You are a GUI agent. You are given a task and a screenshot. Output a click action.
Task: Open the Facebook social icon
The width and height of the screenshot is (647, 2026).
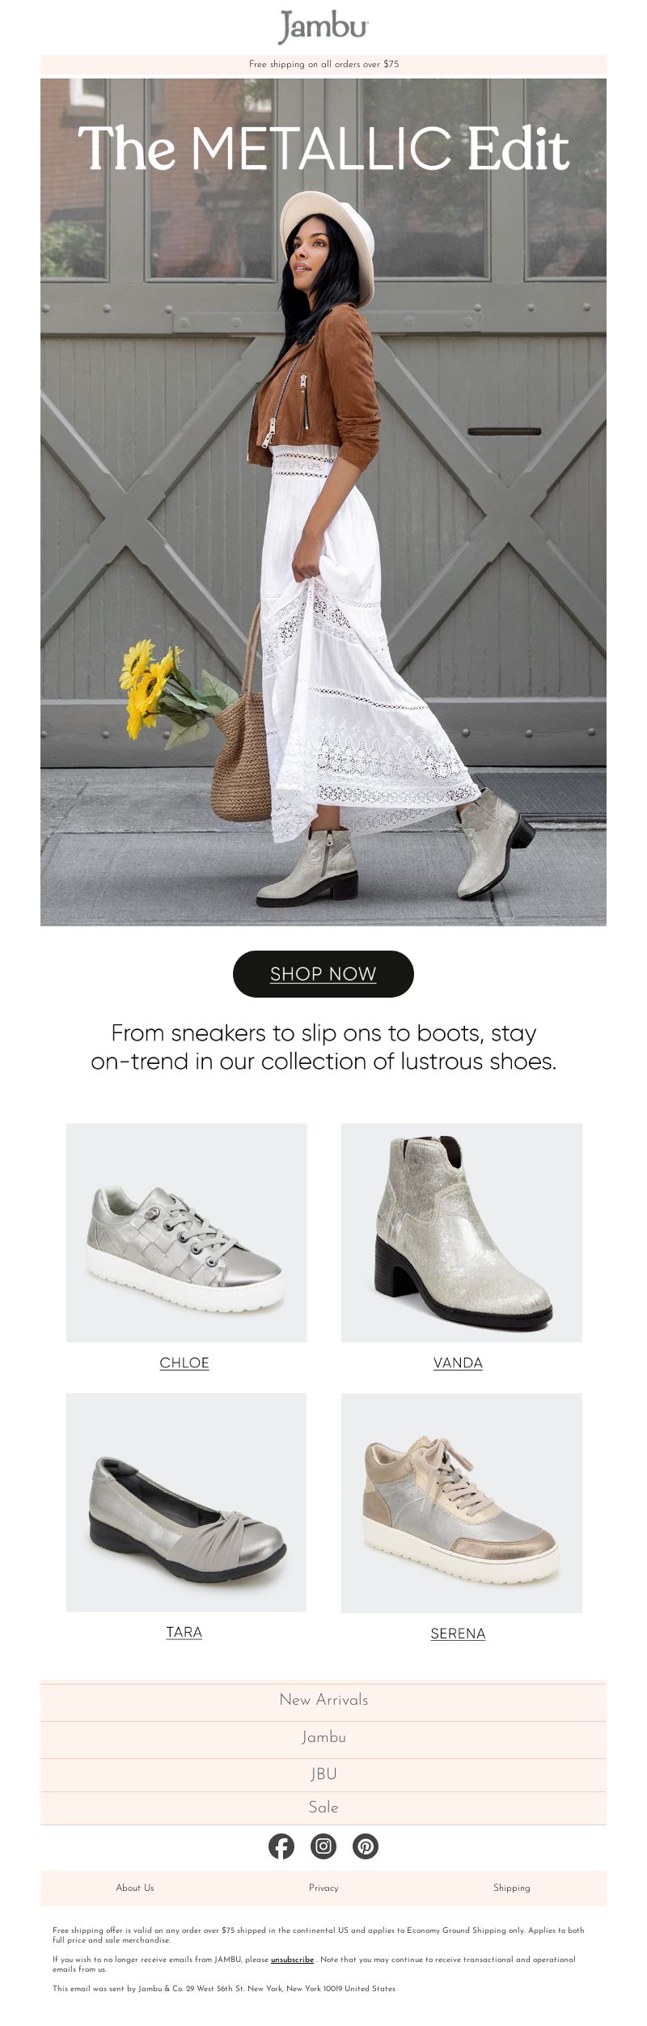pos(281,1846)
